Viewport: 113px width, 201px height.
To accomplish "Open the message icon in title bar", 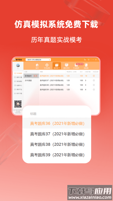I will point(85,60).
